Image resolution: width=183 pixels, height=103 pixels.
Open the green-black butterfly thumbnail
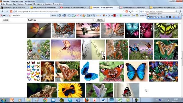(x=166, y=30)
